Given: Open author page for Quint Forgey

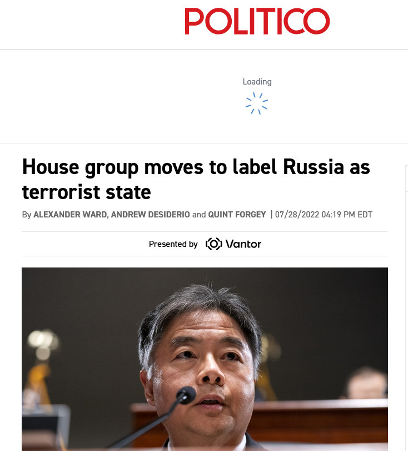Looking at the screenshot, I should pos(237,215).
